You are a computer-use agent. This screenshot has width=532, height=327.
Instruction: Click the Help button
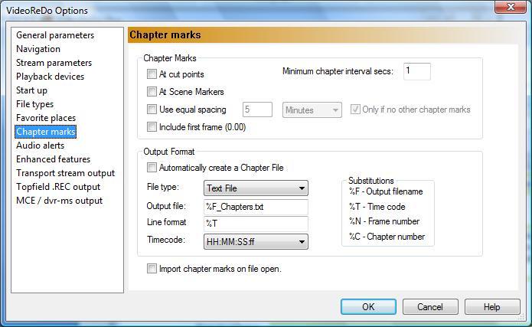(x=492, y=306)
